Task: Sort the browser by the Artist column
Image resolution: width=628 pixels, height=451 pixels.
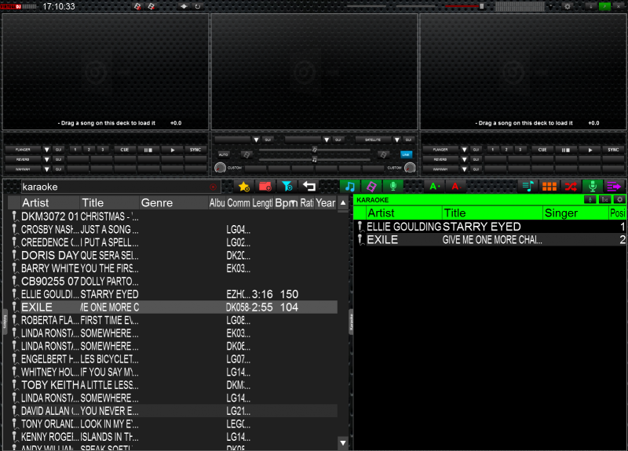Action: [49, 203]
